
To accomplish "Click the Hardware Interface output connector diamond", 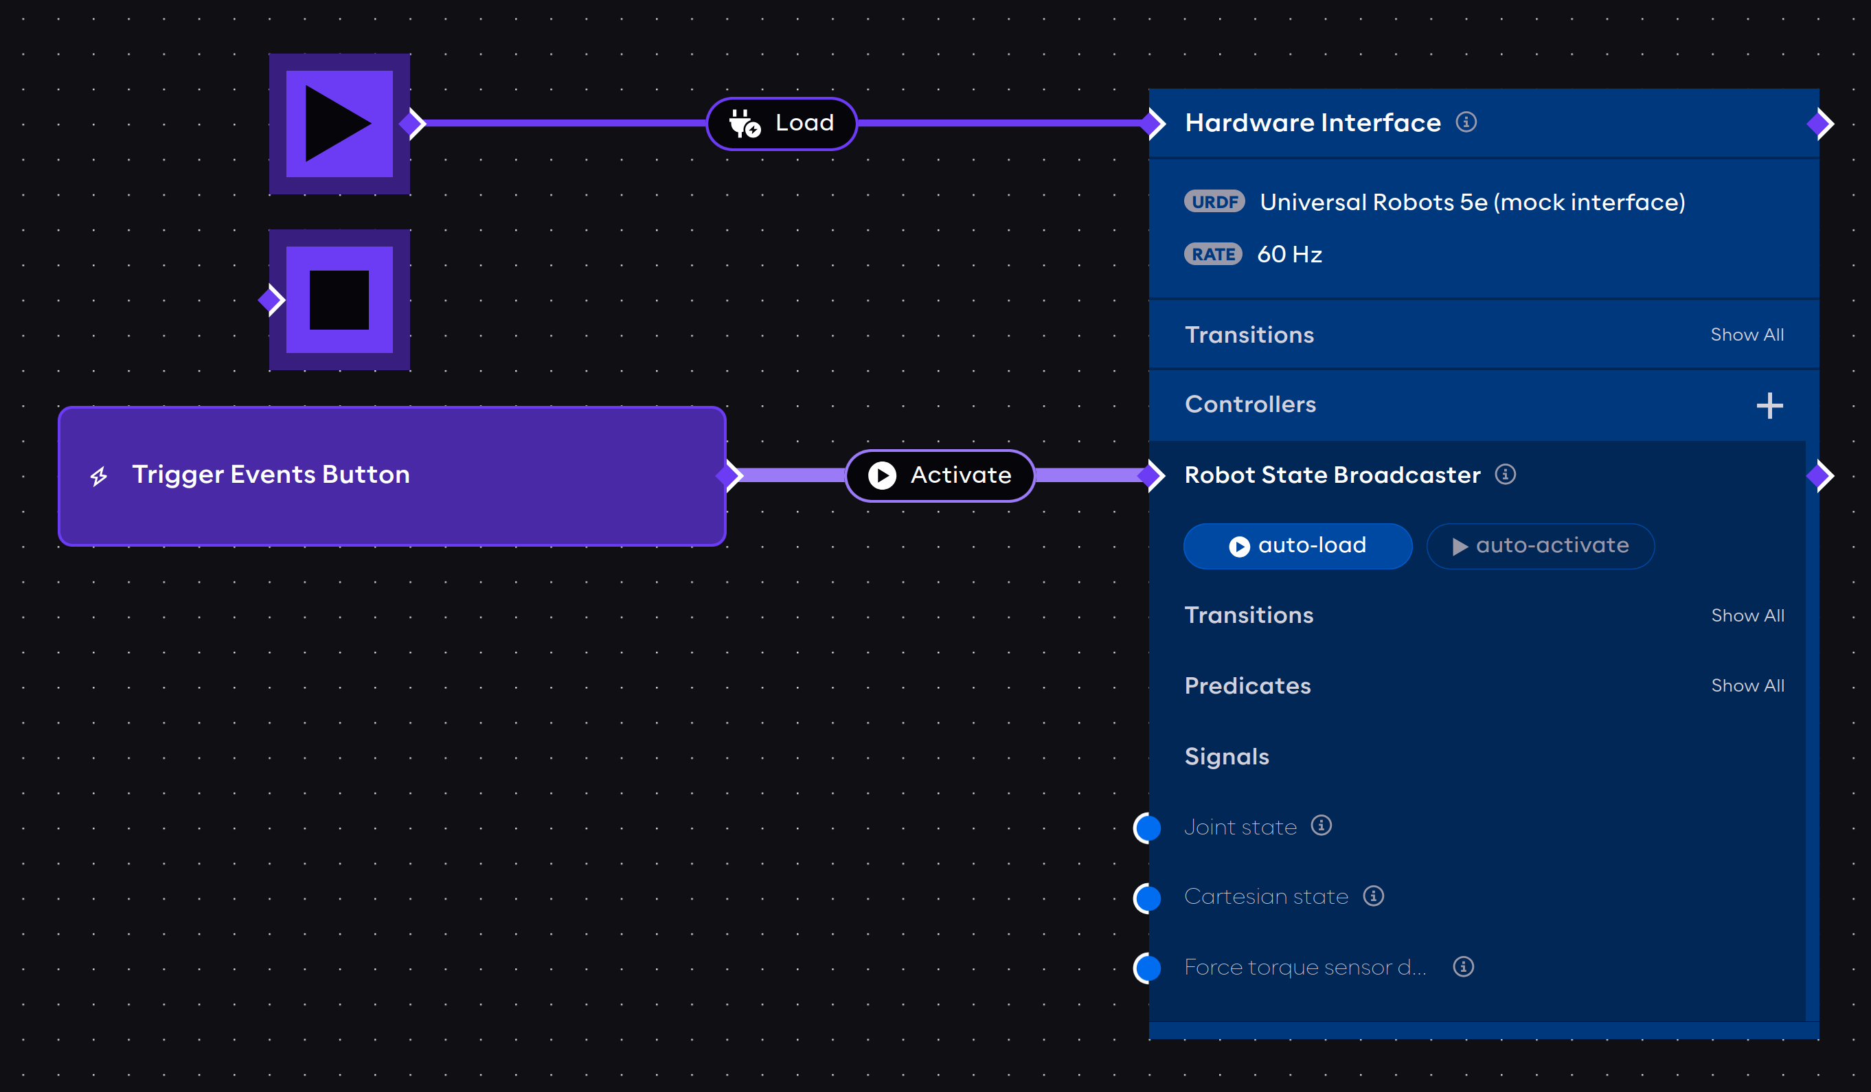I will (x=1819, y=123).
